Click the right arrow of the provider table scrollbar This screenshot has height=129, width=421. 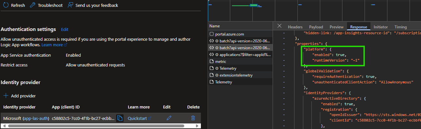point(197,126)
